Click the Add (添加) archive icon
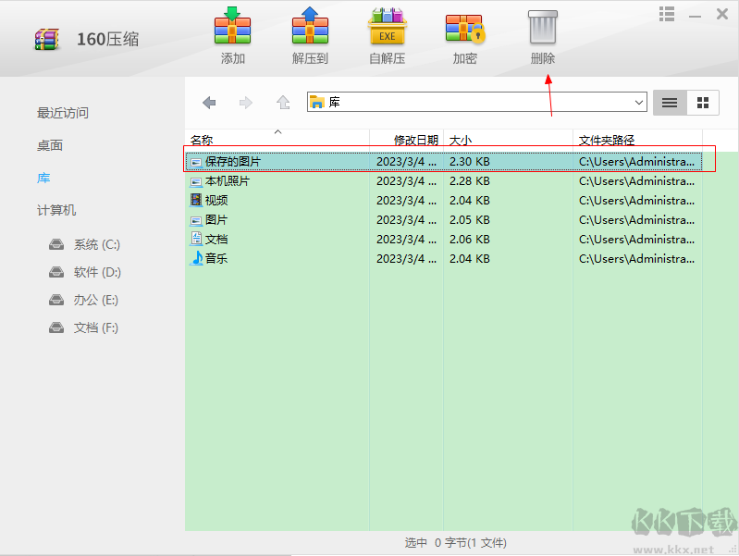This screenshot has height=556, width=739. [x=232, y=28]
